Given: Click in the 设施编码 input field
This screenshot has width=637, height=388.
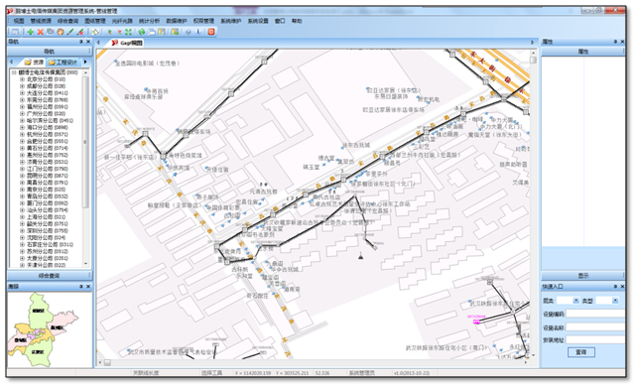Looking at the screenshot, I should coord(595,314).
